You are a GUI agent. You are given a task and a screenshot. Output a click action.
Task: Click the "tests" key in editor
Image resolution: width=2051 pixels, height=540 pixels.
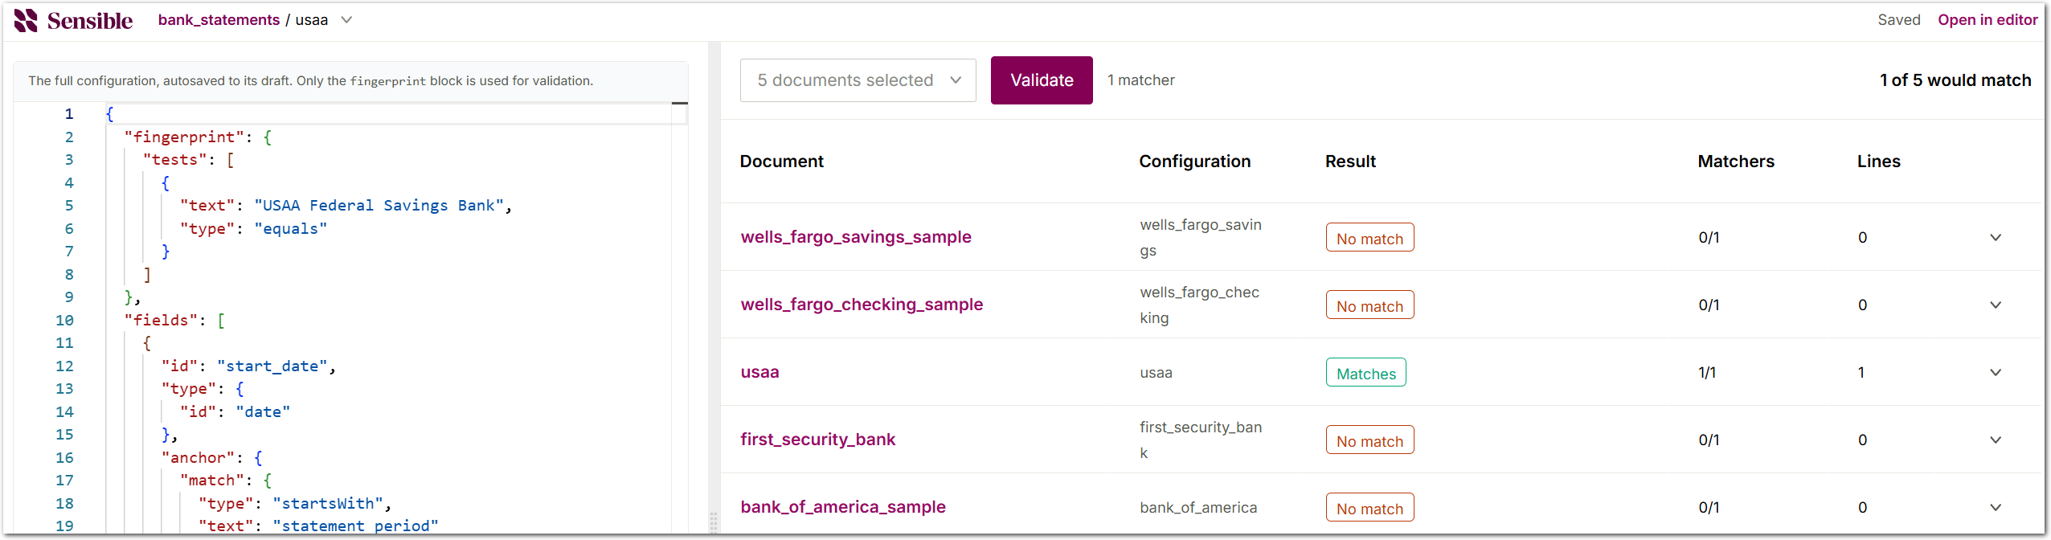175,160
